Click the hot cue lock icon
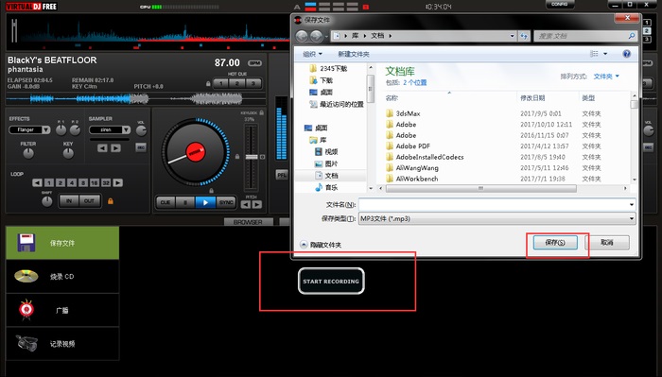This screenshot has width=662, height=377. click(208, 83)
